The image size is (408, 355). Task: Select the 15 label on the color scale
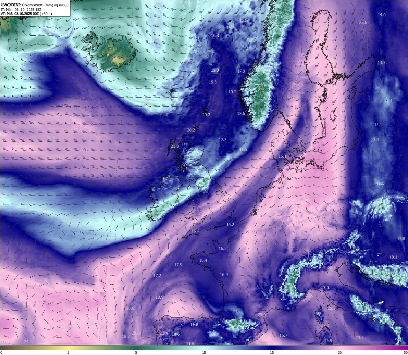[x=272, y=352]
